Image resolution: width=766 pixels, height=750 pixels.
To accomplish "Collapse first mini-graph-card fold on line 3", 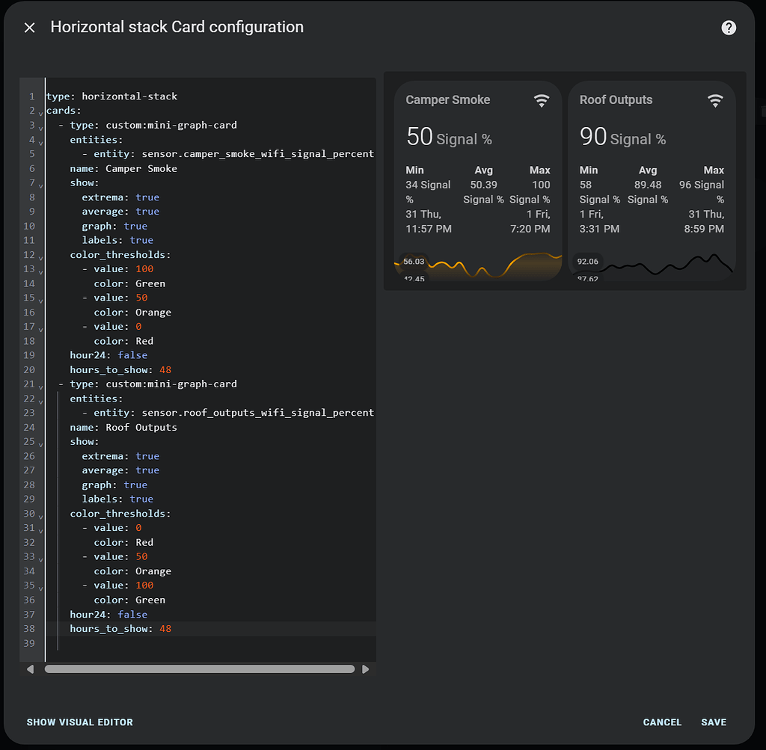I will 41,126.
